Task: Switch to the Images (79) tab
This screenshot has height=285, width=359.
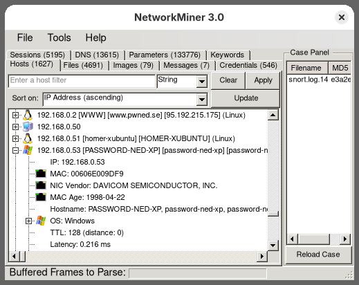Action: click(134, 65)
